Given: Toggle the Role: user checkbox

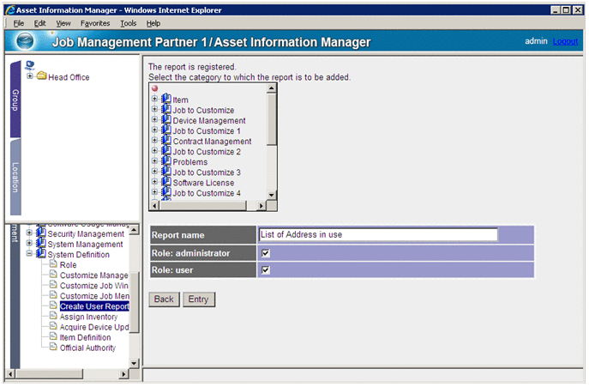Looking at the screenshot, I should 266,270.
